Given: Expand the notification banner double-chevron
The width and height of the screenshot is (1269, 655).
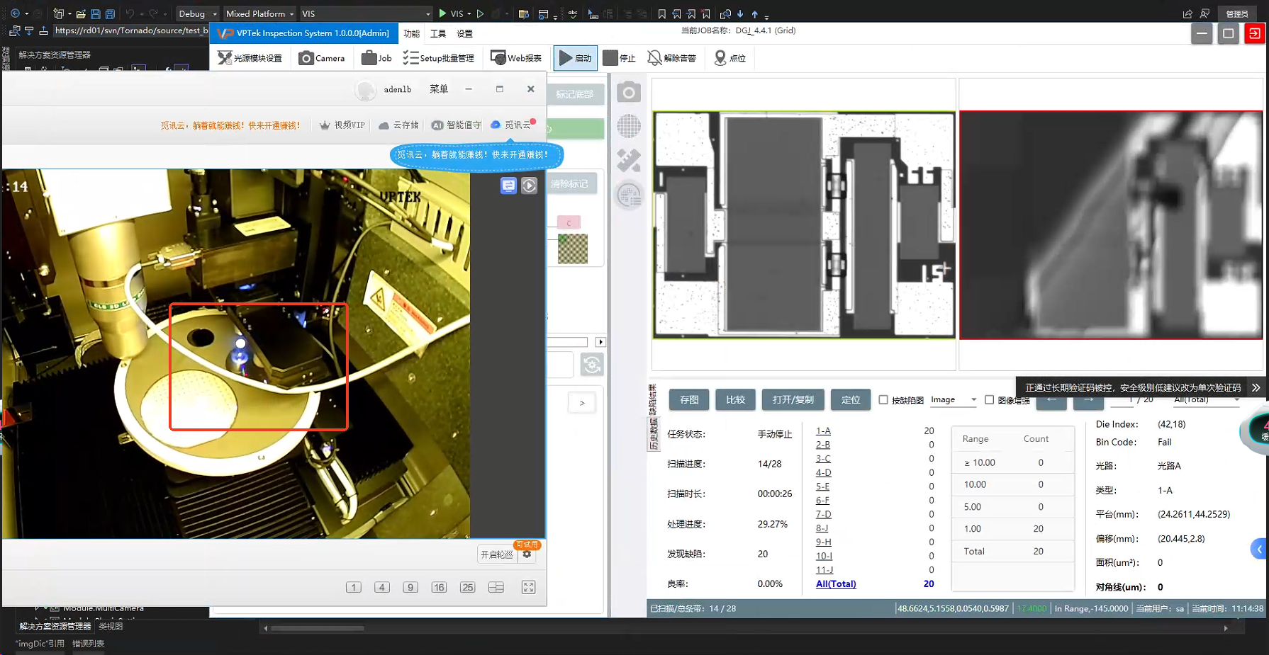Looking at the screenshot, I should [x=1256, y=387].
